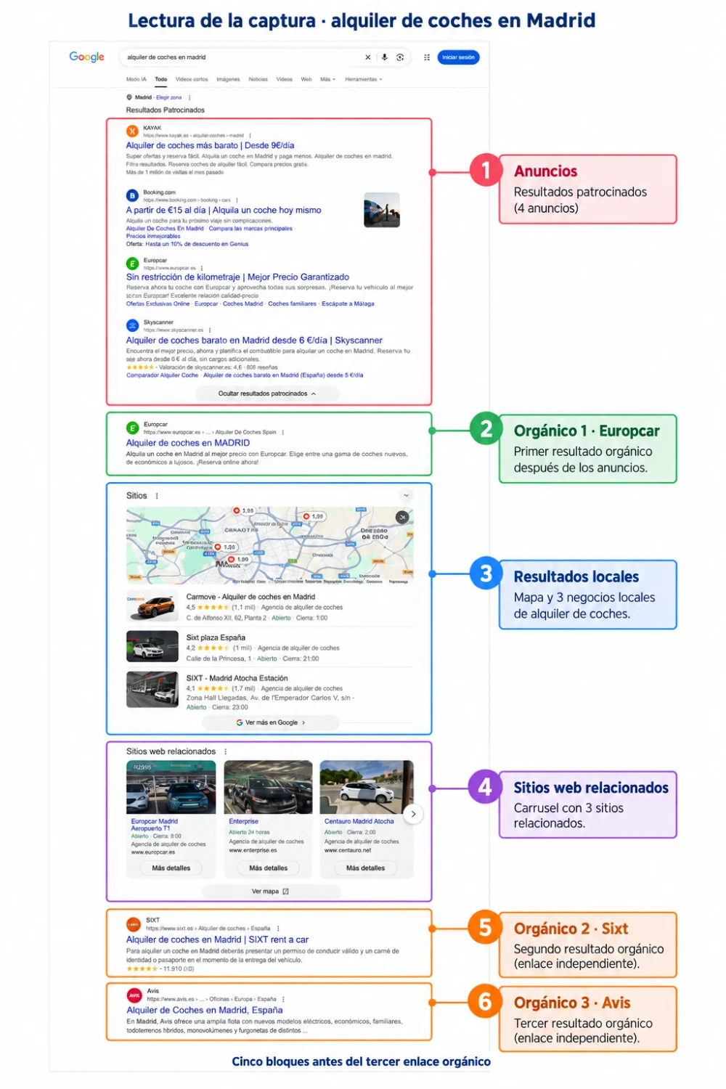Screen dimensions: 726x1089
Task: Open 'Sin restricción de kilometraje | Mejor Precio Garantizado'
Action: (237, 277)
